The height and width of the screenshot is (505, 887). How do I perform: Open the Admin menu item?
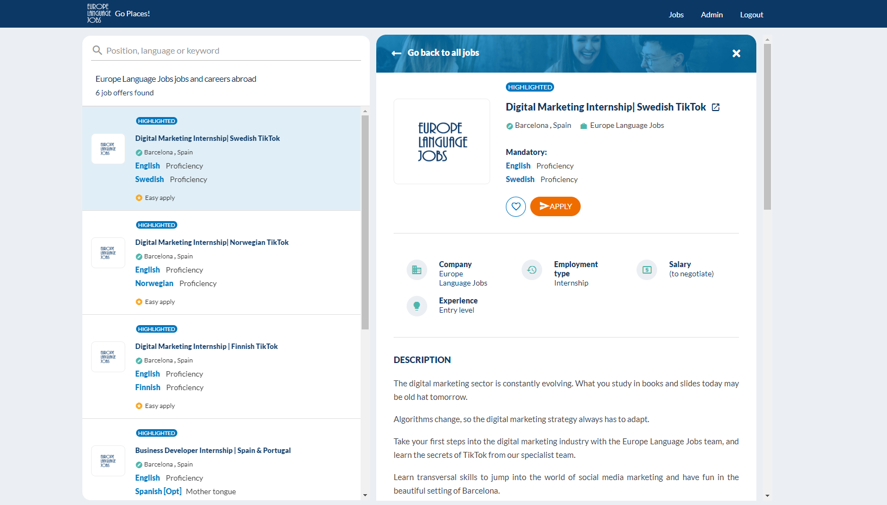[712, 15]
